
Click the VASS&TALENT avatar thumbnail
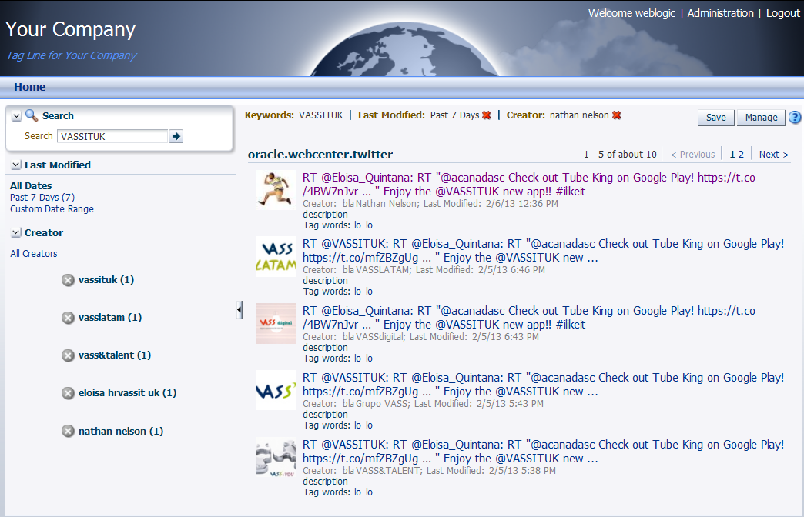click(276, 457)
